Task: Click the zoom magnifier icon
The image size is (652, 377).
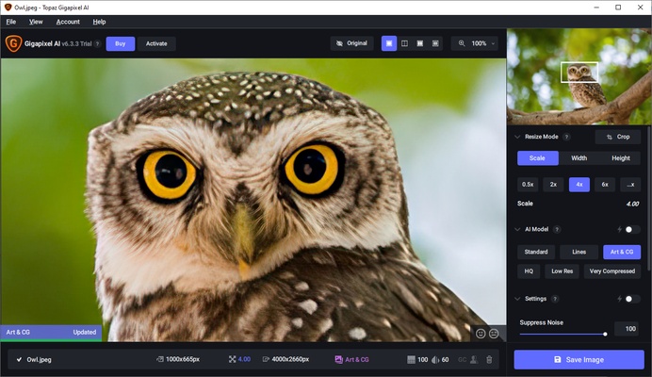Action: tap(462, 43)
